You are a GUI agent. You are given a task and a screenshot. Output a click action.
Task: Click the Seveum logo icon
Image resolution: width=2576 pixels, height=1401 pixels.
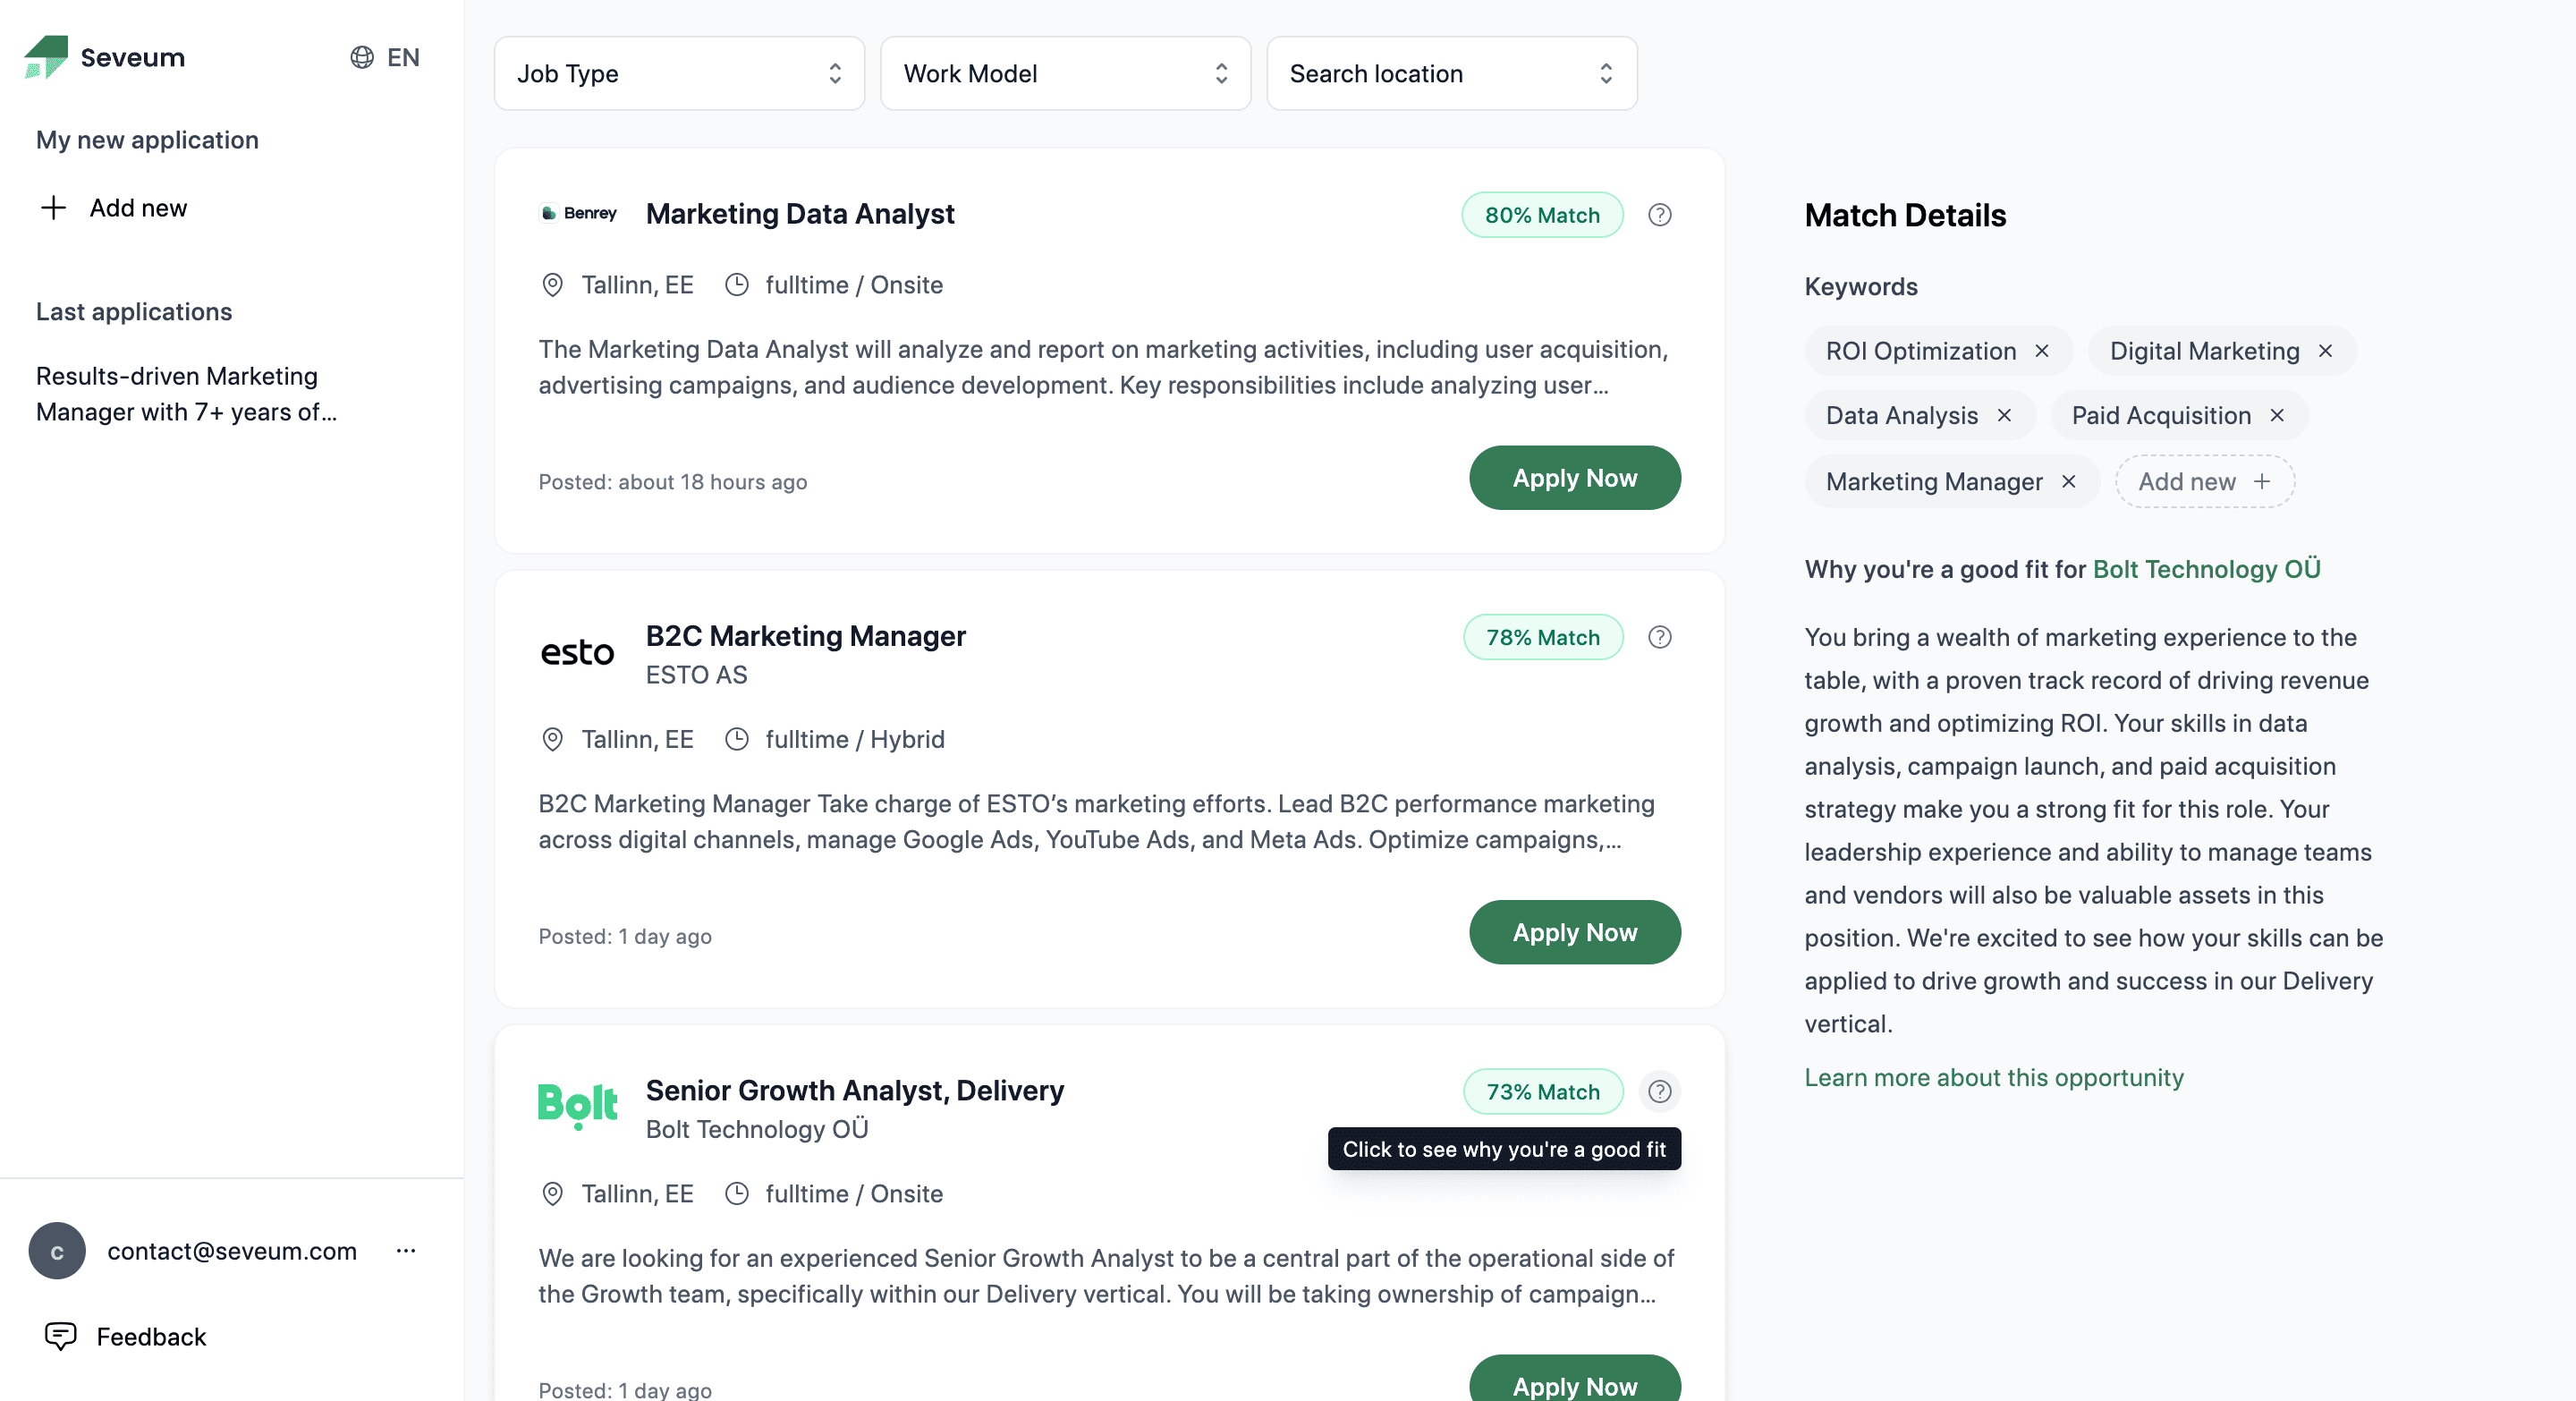click(47, 55)
